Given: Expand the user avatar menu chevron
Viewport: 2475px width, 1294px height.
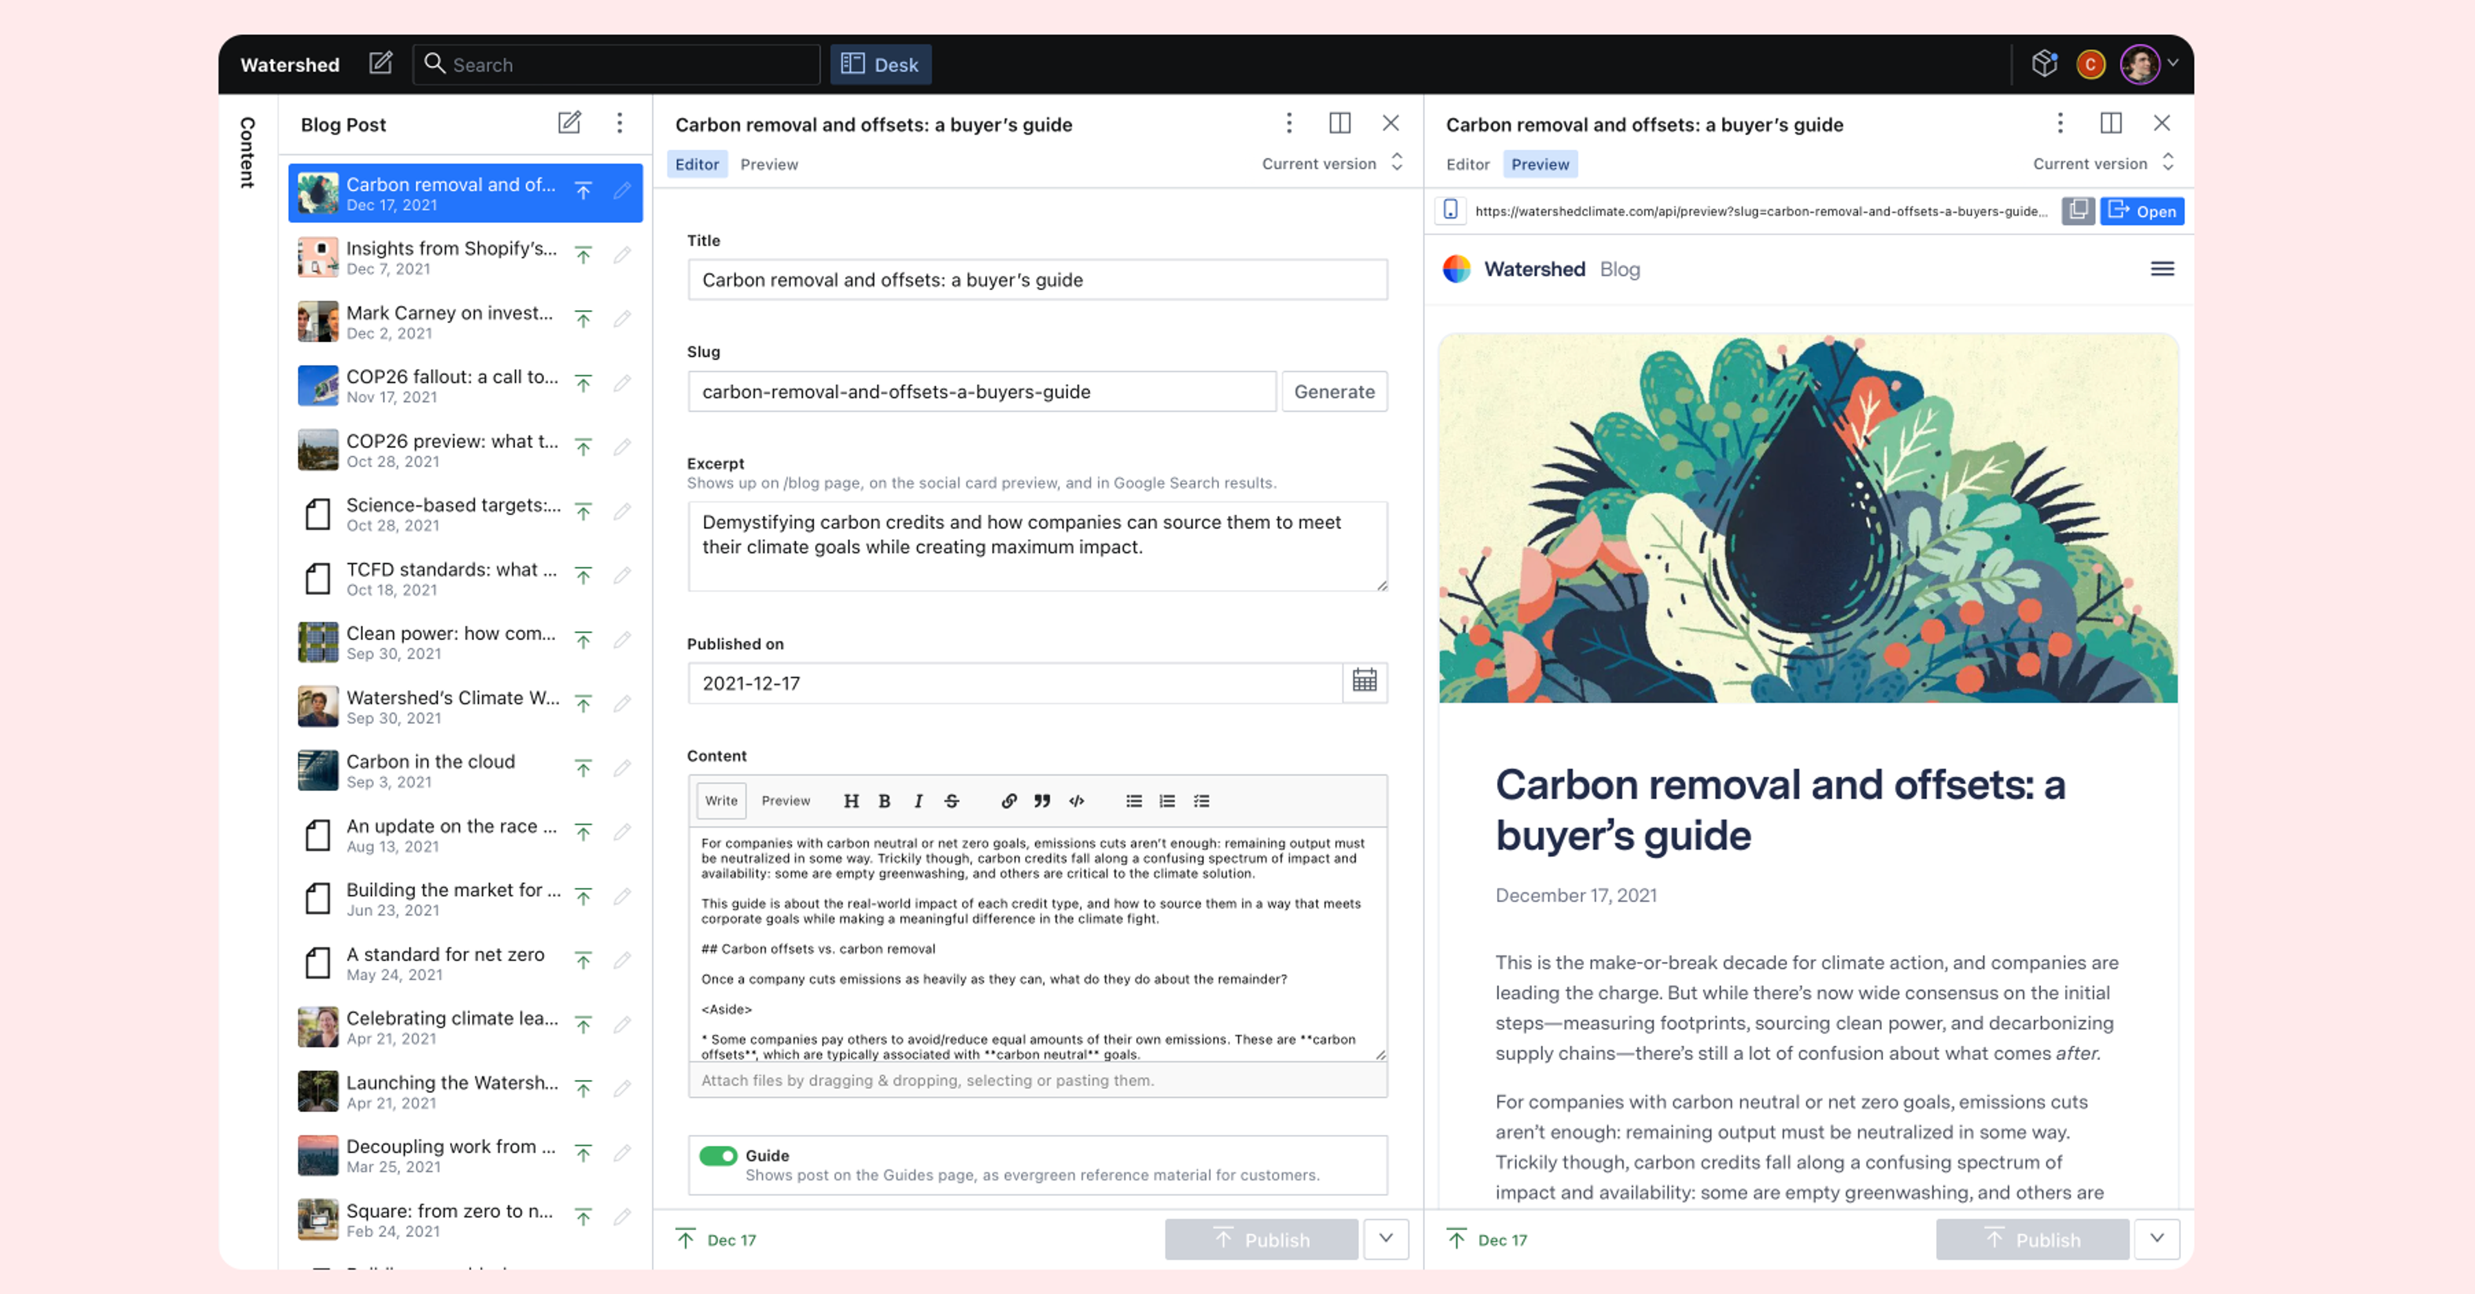Looking at the screenshot, I should click(x=2173, y=63).
